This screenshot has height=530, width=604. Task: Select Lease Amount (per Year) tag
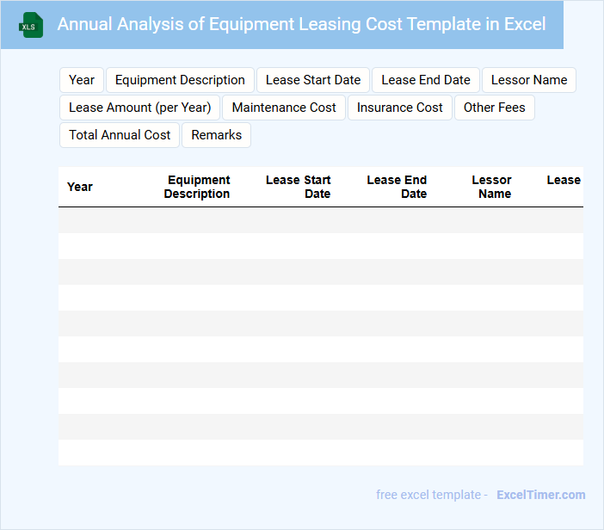(139, 108)
